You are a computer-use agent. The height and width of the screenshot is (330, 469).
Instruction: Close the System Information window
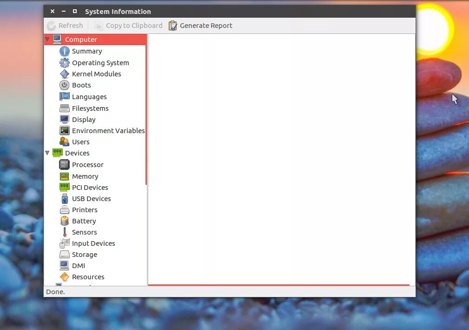point(53,11)
